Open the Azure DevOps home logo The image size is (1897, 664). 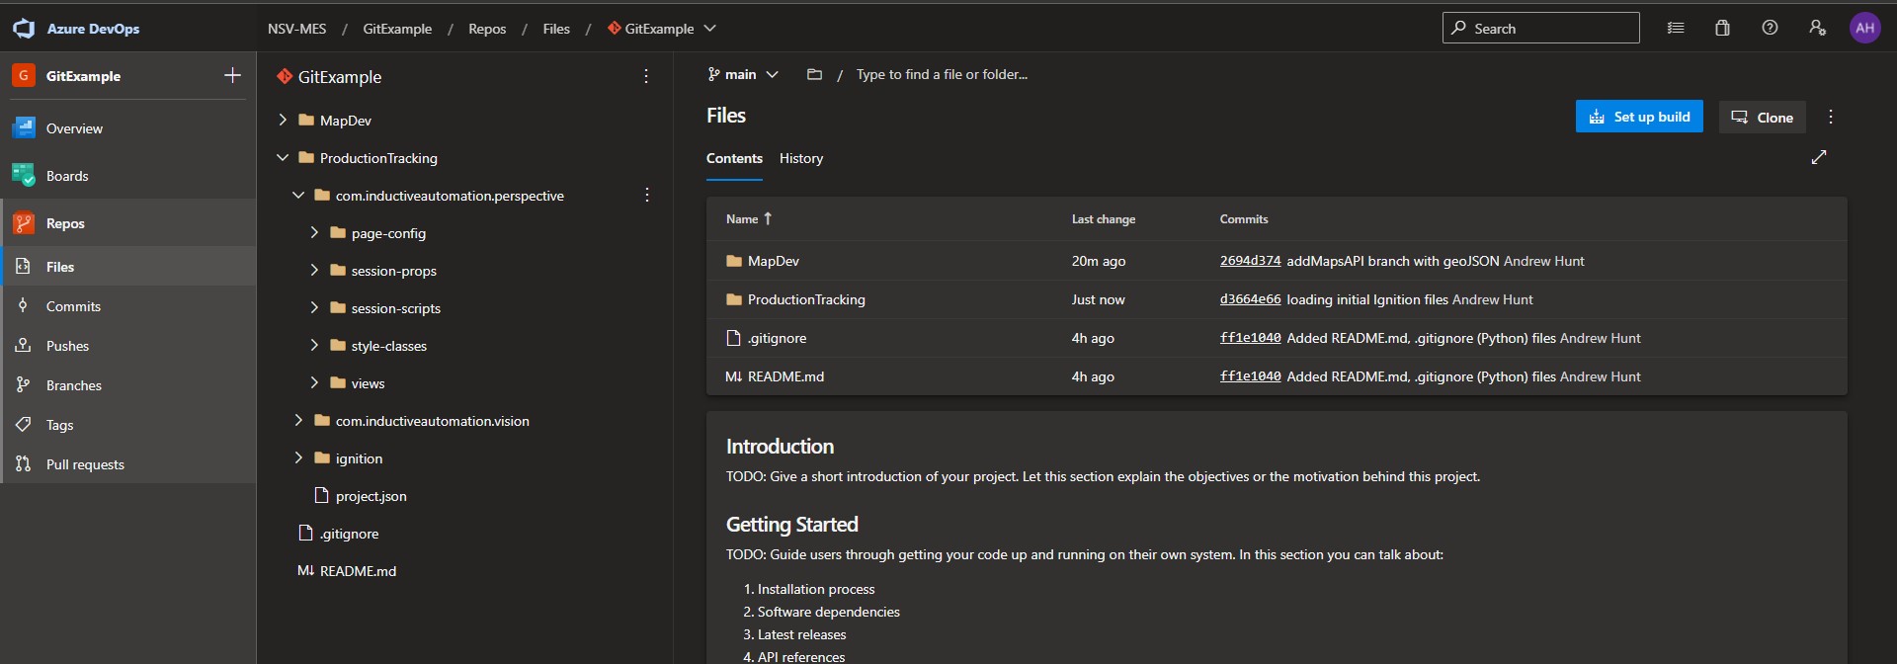pos(24,29)
